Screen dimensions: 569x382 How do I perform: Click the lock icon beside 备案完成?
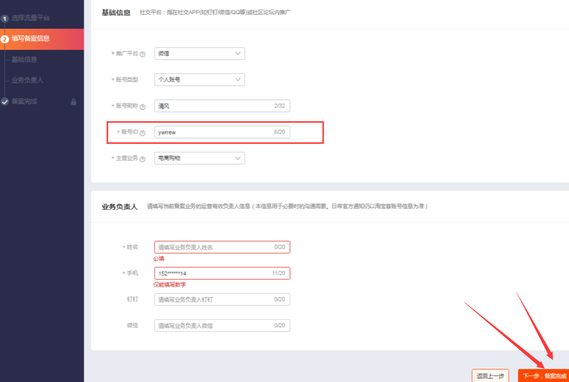pyautogui.click(x=74, y=102)
